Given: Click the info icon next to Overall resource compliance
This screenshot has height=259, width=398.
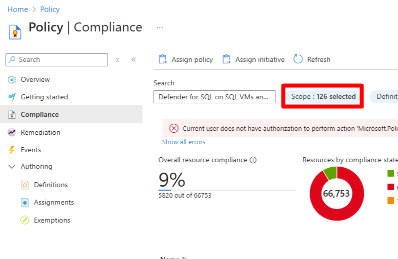Looking at the screenshot, I should click(253, 160).
